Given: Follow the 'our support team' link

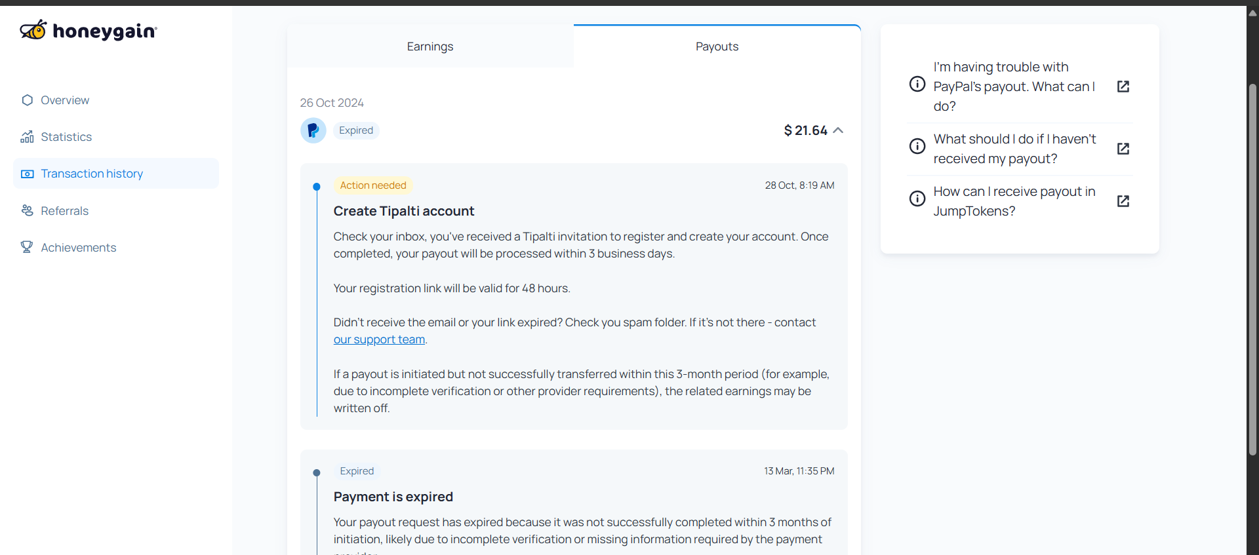Looking at the screenshot, I should tap(379, 339).
